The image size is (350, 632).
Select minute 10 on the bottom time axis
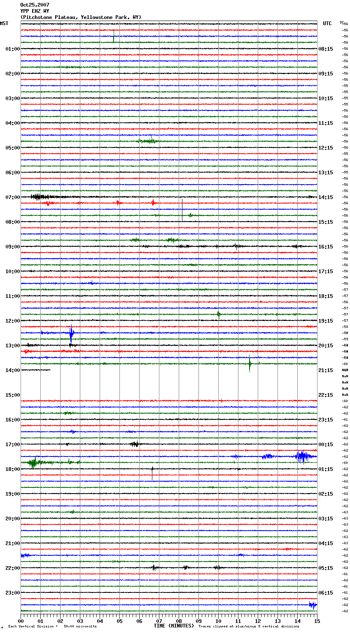pyautogui.click(x=218, y=621)
